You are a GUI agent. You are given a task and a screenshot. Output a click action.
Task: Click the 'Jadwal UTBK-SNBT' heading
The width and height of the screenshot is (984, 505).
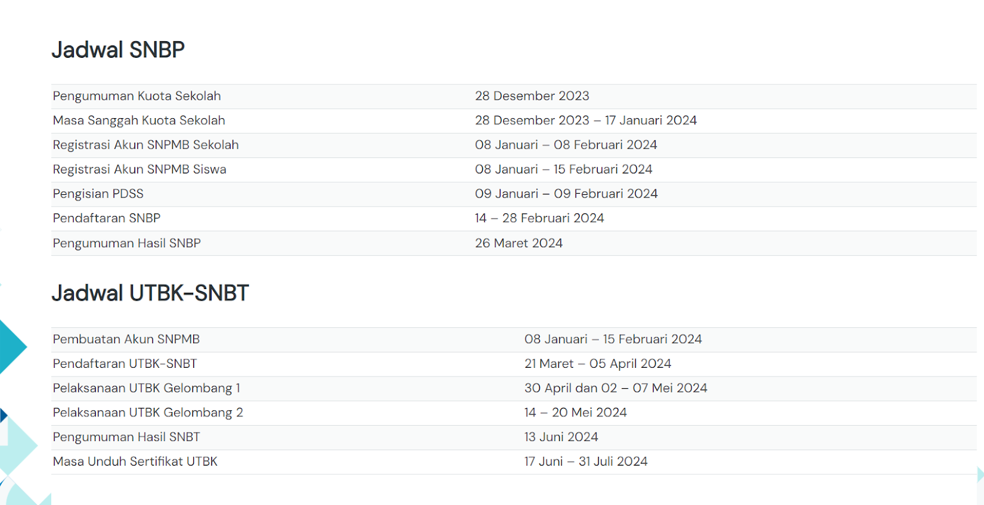150,293
